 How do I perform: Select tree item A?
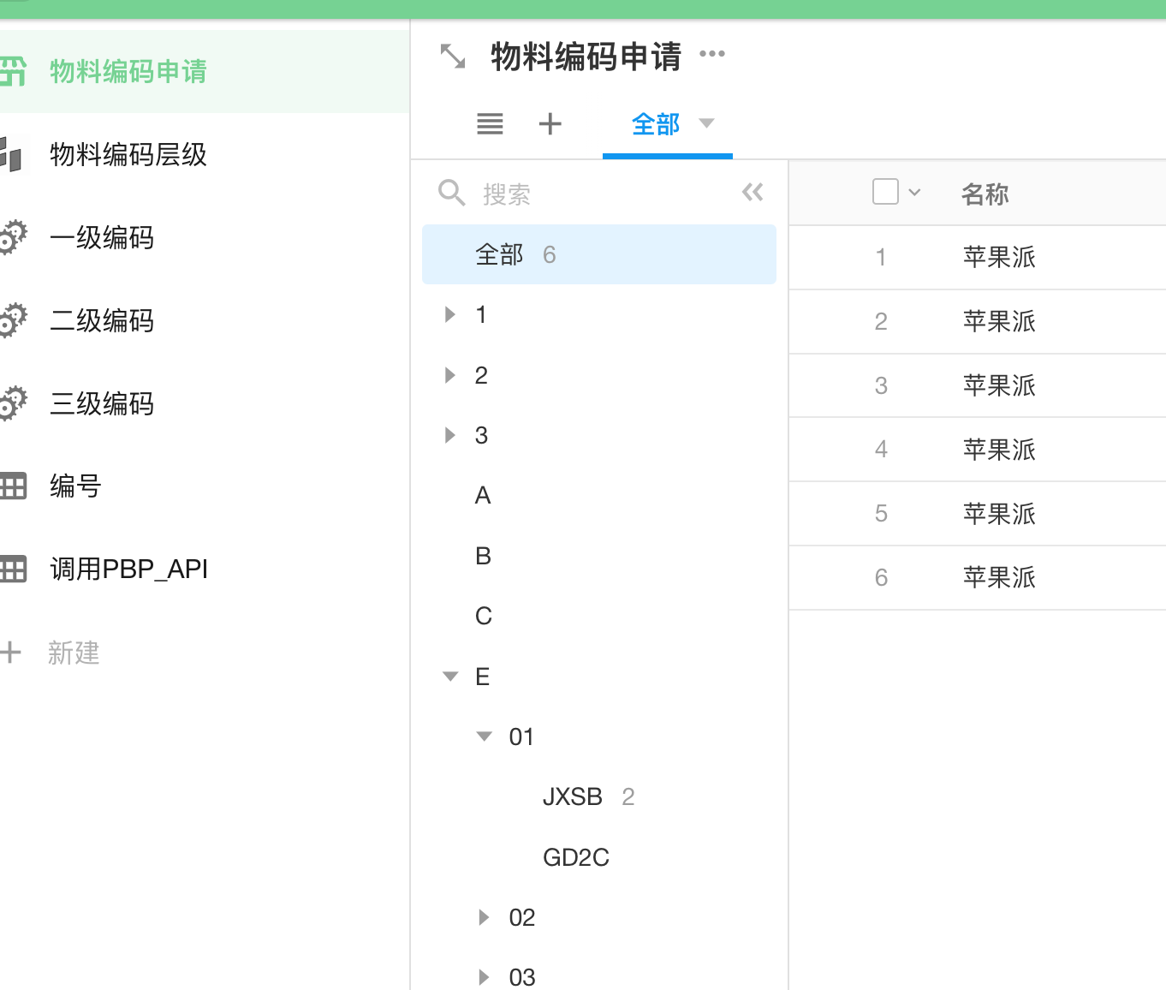click(483, 495)
